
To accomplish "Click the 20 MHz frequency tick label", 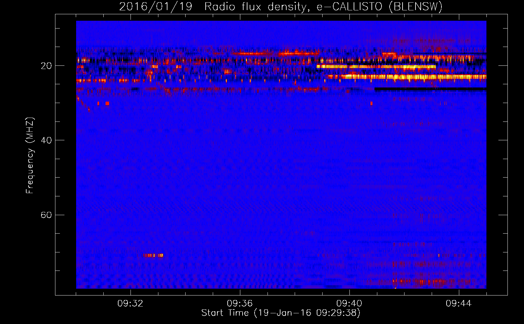I will (x=46, y=66).
